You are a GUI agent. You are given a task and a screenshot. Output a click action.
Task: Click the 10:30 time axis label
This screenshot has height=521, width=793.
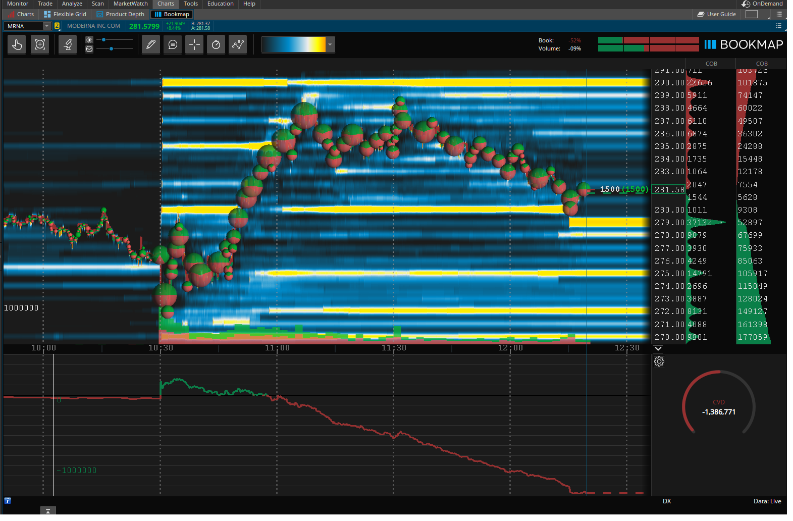(x=161, y=348)
